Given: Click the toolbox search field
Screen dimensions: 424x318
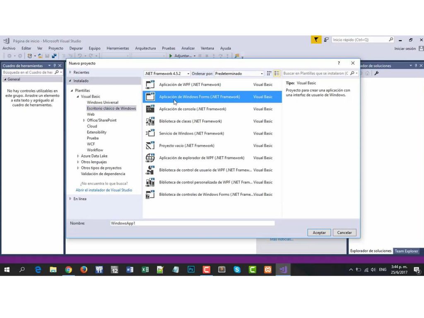Looking at the screenshot, I should (28, 72).
